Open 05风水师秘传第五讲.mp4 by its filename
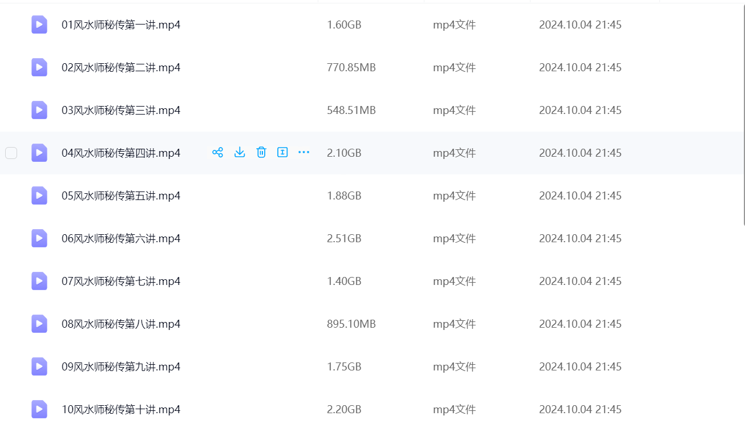Viewport: 745px width, 428px height. (x=121, y=195)
